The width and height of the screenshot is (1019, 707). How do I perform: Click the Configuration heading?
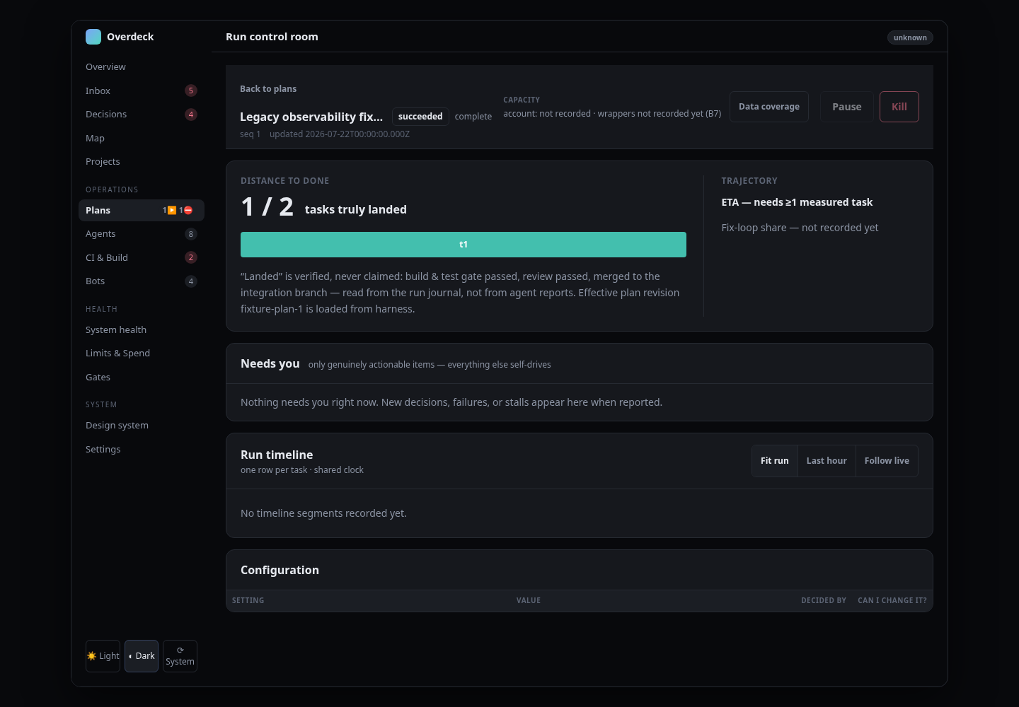pyautogui.click(x=280, y=570)
